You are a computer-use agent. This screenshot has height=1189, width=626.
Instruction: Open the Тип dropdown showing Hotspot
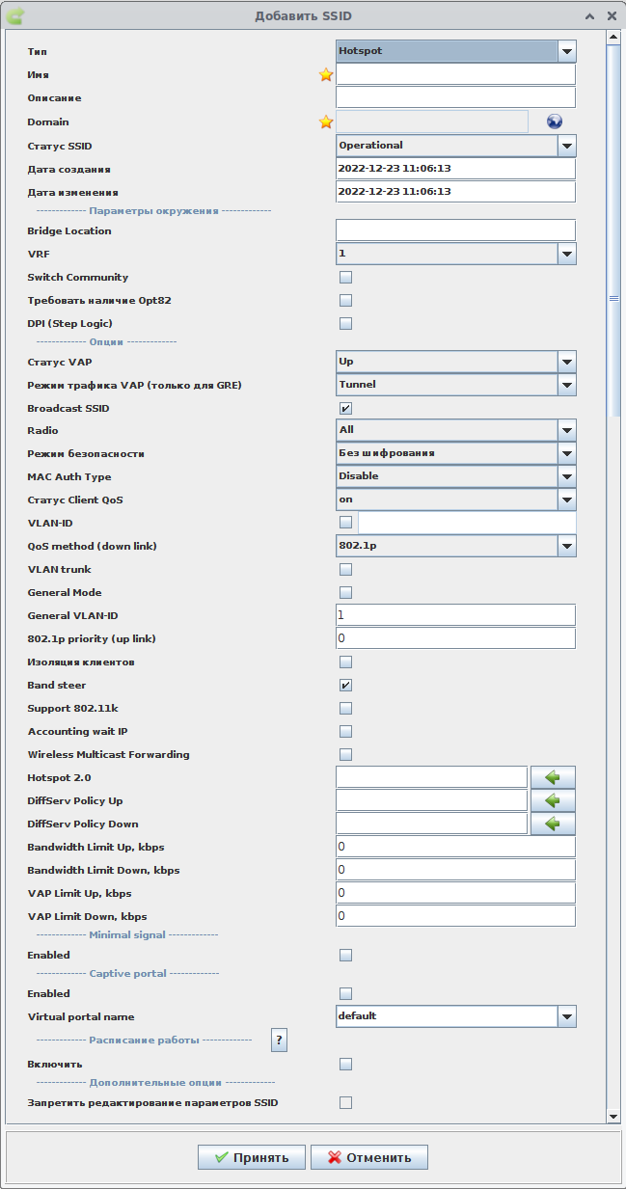point(567,51)
